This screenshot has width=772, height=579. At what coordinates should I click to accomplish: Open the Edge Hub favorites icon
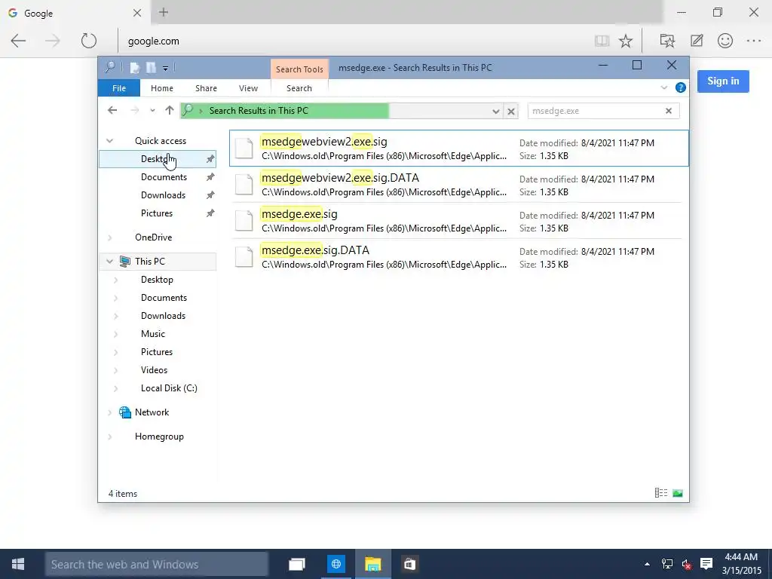click(x=667, y=41)
